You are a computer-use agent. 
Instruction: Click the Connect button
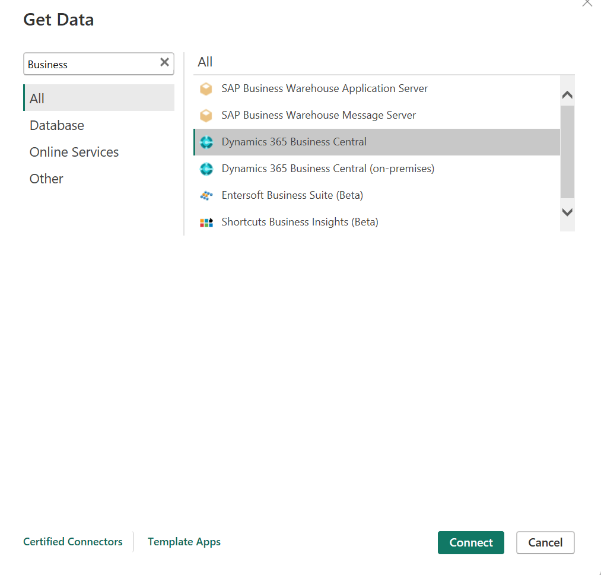click(470, 542)
